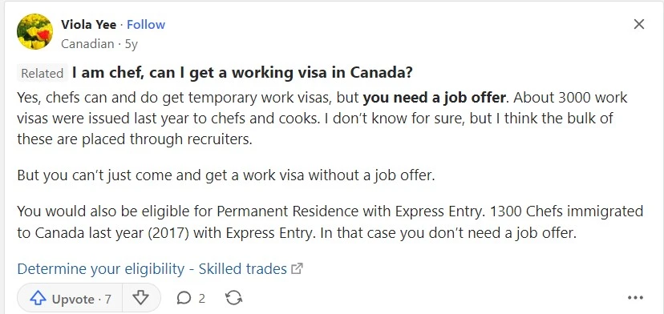Click the comment count number 2
Viewport: 664px width, 314px height.
click(x=201, y=299)
